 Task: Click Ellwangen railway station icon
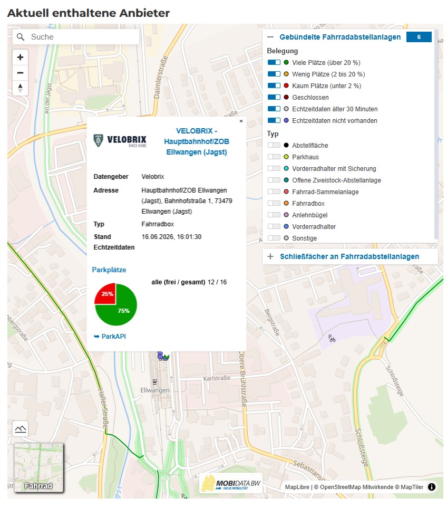[x=154, y=382]
